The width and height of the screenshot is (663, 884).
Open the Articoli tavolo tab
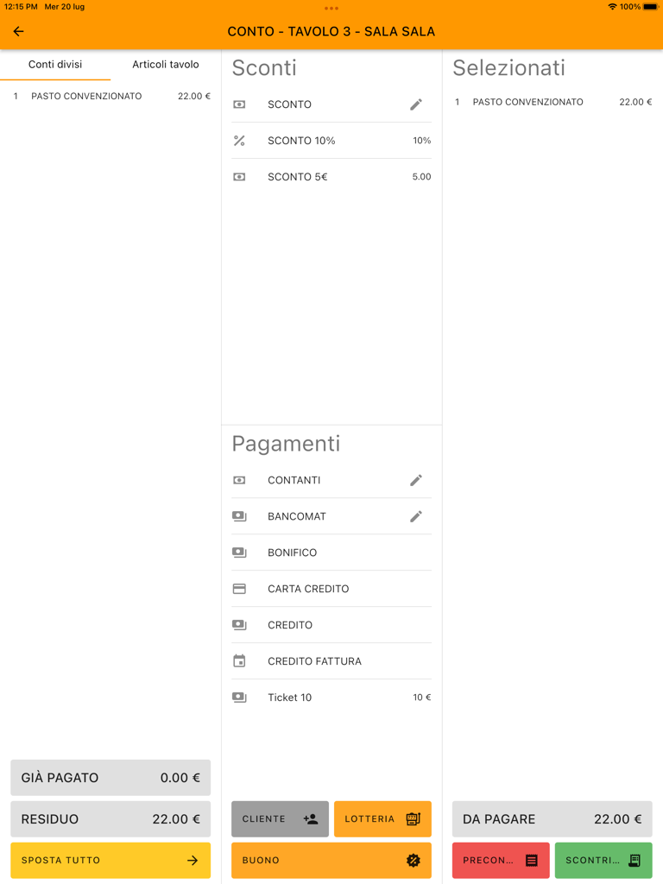pyautogui.click(x=165, y=65)
